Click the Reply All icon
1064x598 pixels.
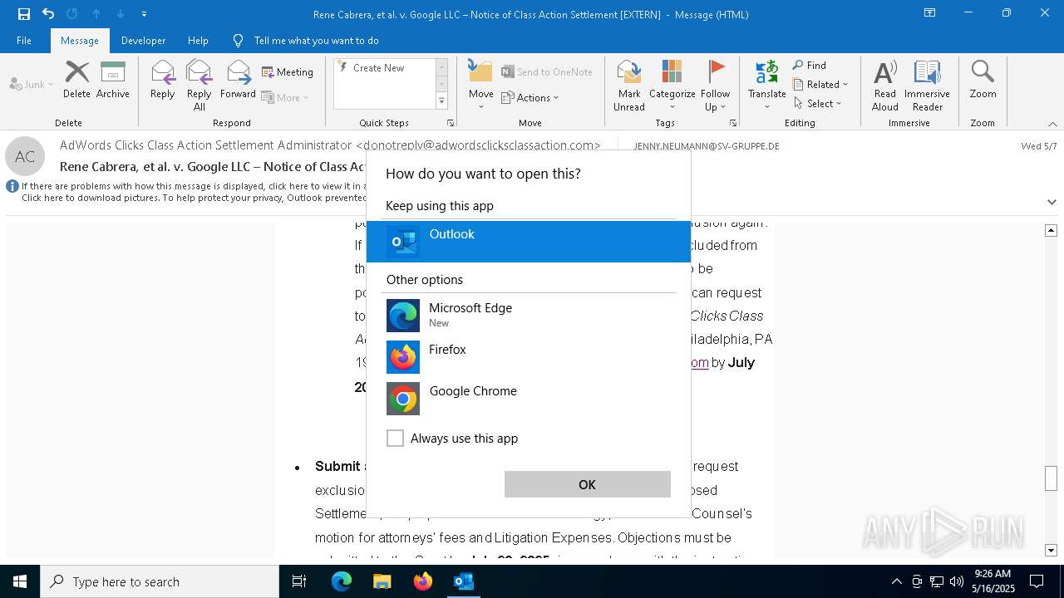coord(199,85)
